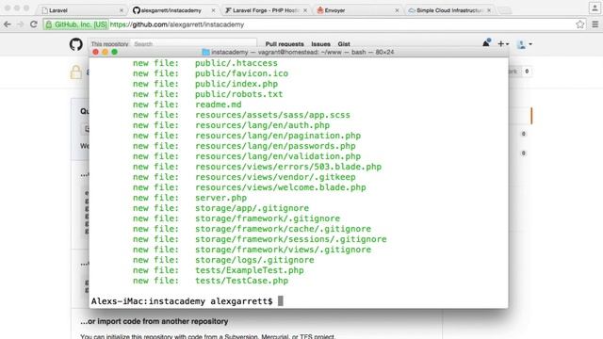The image size is (603, 339).
Task: Click the Chrome profile person icon
Action: [x=595, y=8]
